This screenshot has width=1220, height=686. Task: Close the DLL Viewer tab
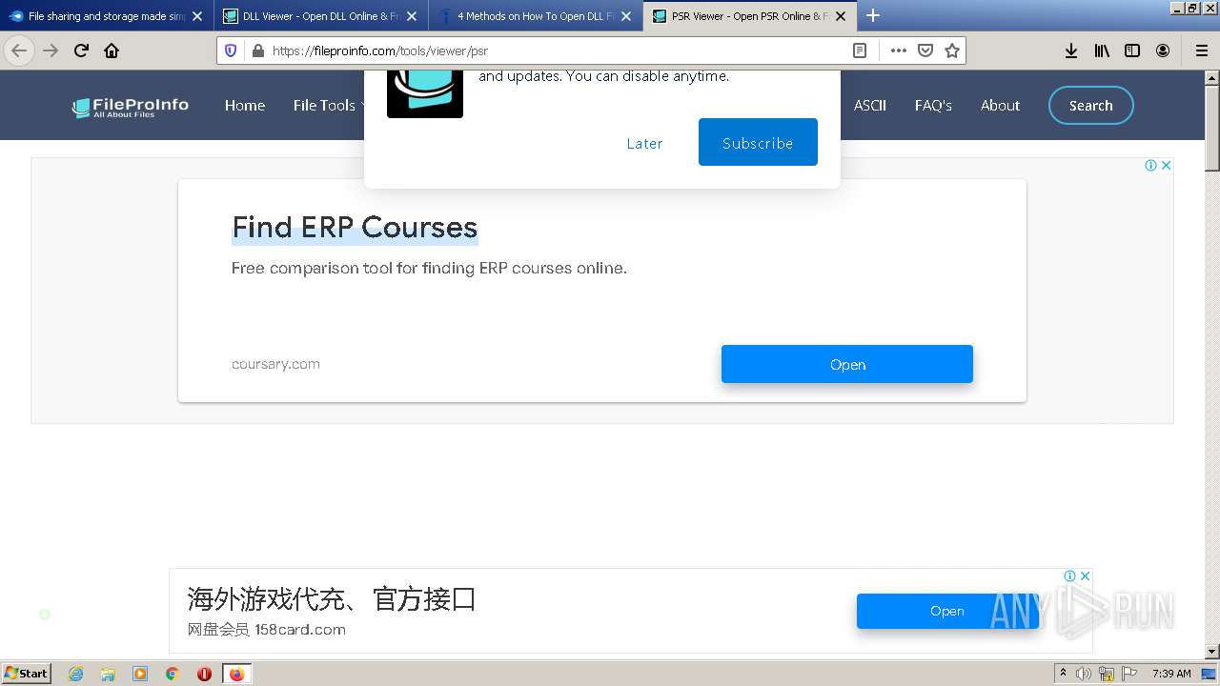tap(412, 16)
